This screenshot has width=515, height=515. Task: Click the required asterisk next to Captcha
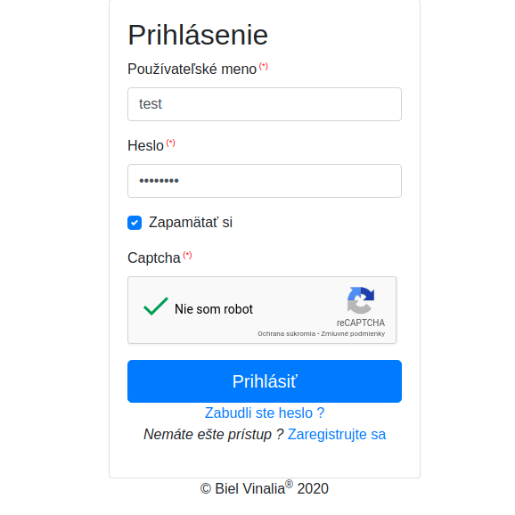point(187,255)
